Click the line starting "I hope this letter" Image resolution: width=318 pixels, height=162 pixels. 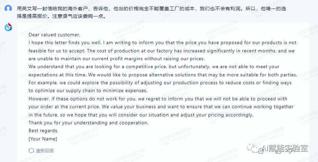pos(162,43)
